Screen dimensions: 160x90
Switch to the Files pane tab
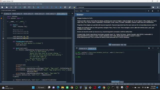coord(125,45)
